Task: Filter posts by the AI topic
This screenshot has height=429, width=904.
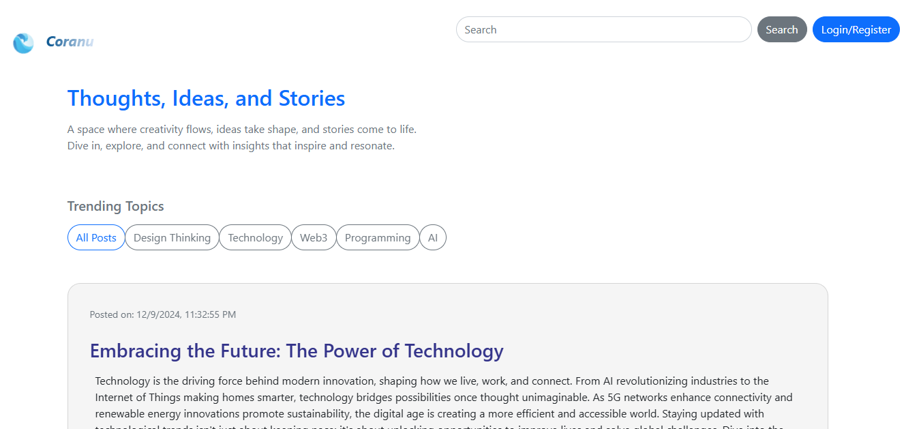Action: coord(433,237)
